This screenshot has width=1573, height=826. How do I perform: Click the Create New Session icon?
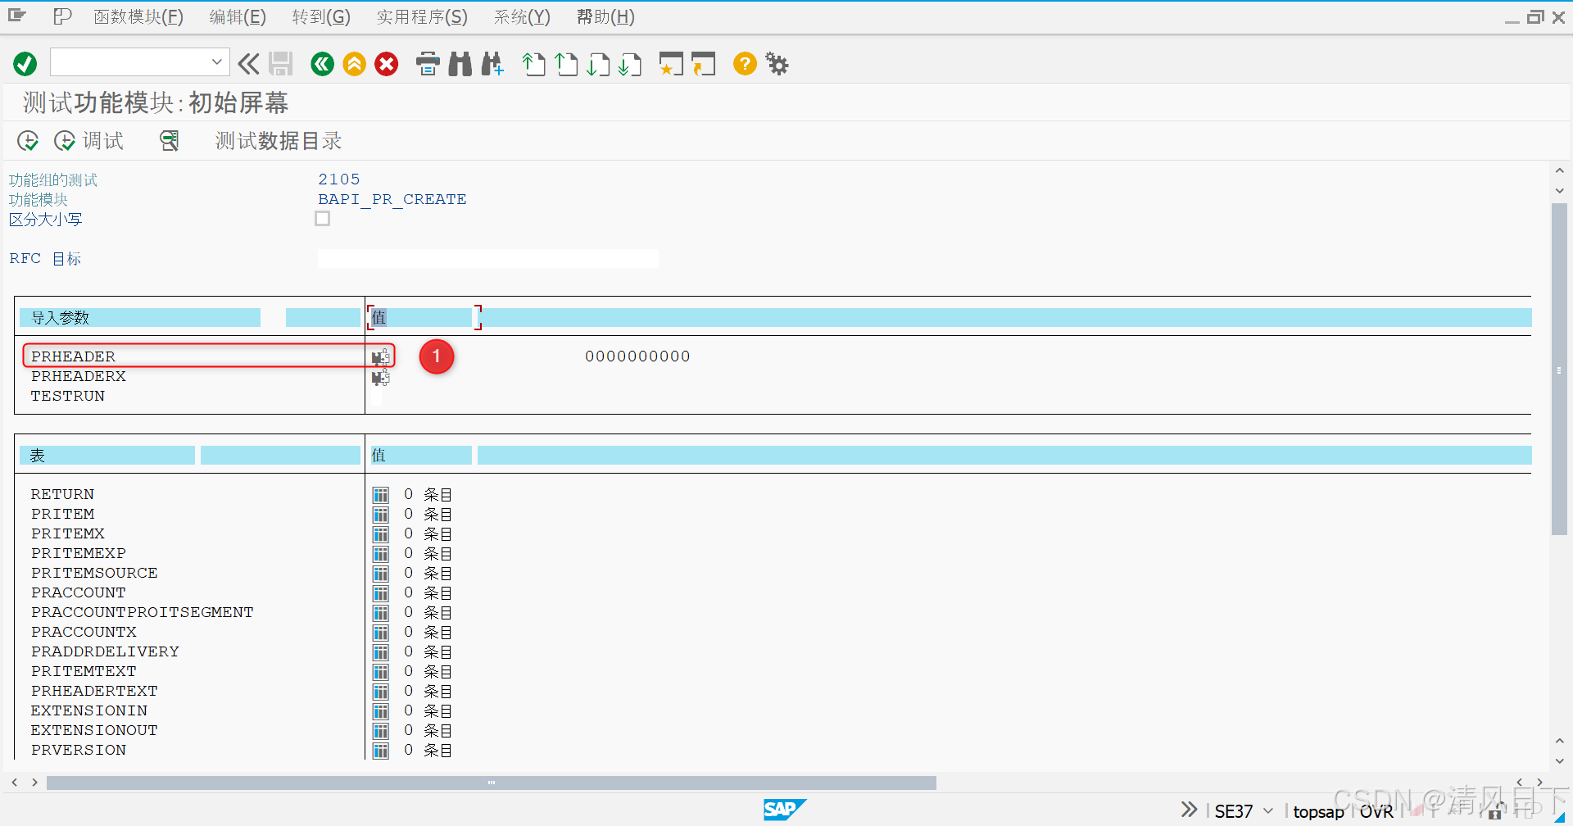(671, 64)
